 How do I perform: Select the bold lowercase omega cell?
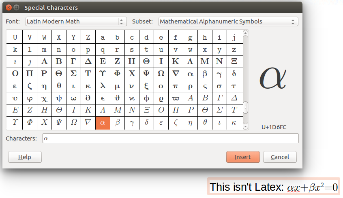tap(73, 98)
